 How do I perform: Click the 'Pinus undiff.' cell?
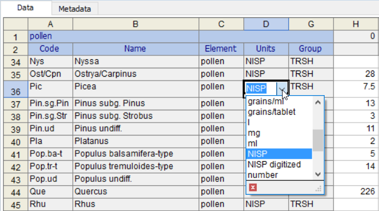point(136,129)
